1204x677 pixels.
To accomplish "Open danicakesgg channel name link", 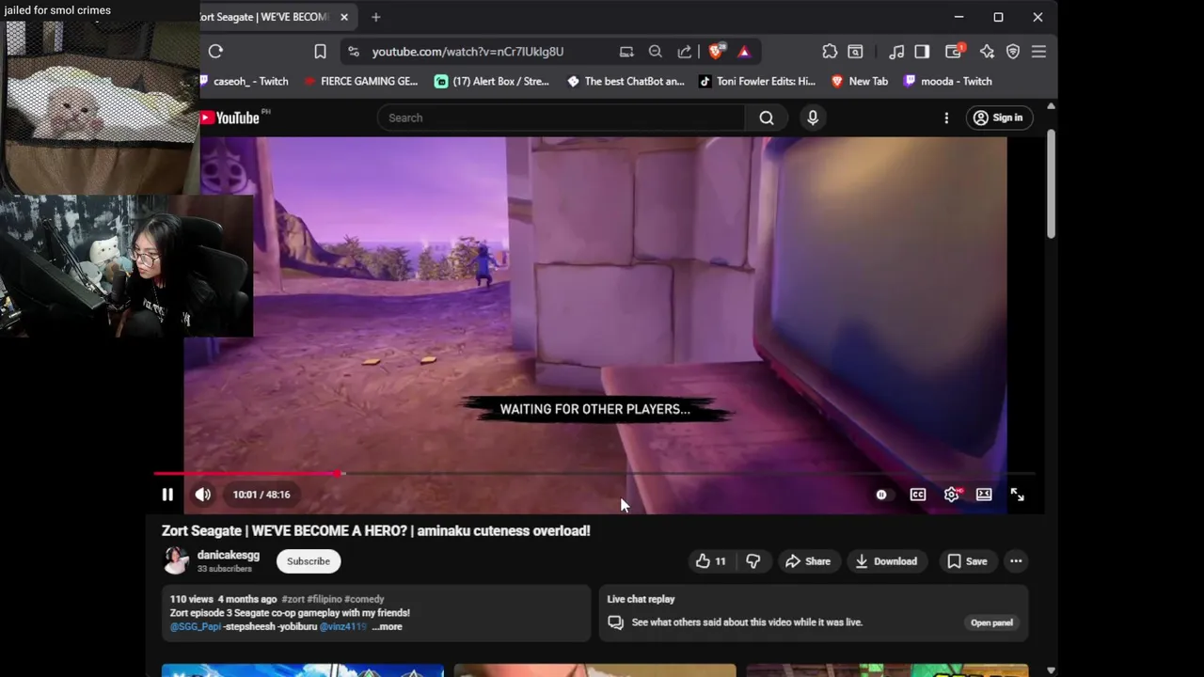I will pos(229,555).
